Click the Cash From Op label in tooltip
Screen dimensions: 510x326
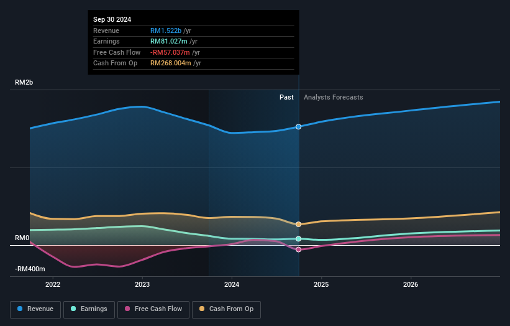(x=115, y=63)
